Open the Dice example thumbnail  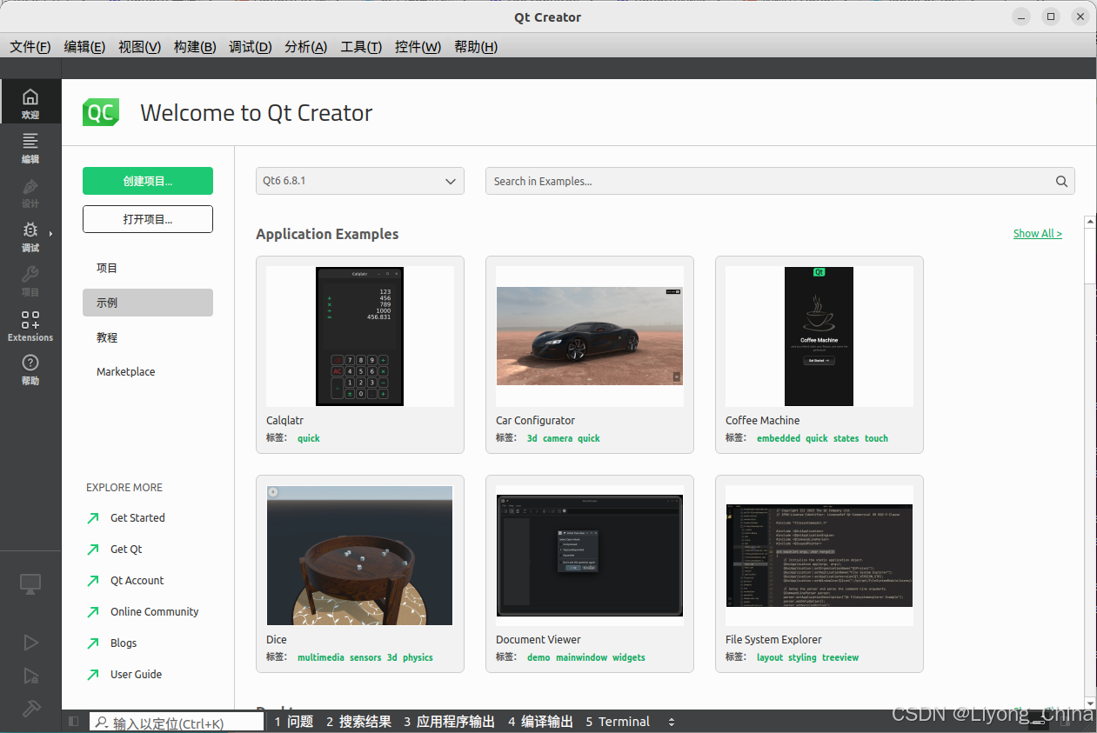pyautogui.click(x=360, y=556)
